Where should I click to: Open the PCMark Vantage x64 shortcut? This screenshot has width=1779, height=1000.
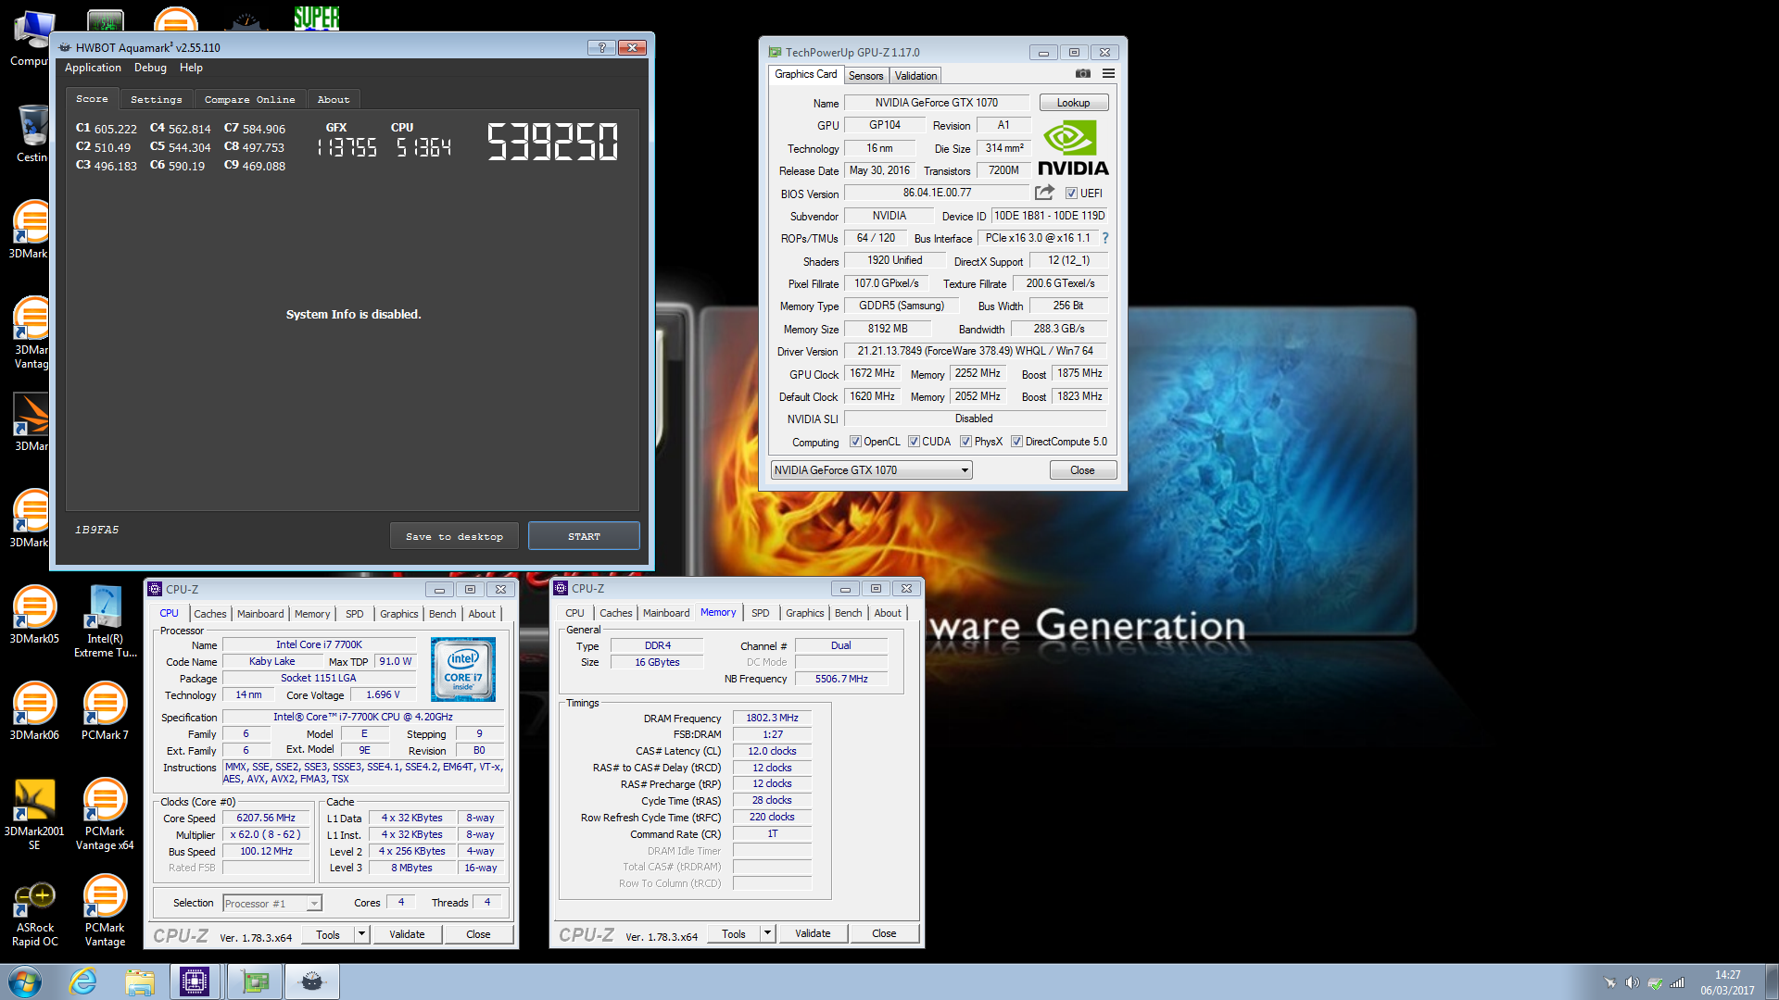coord(105,815)
